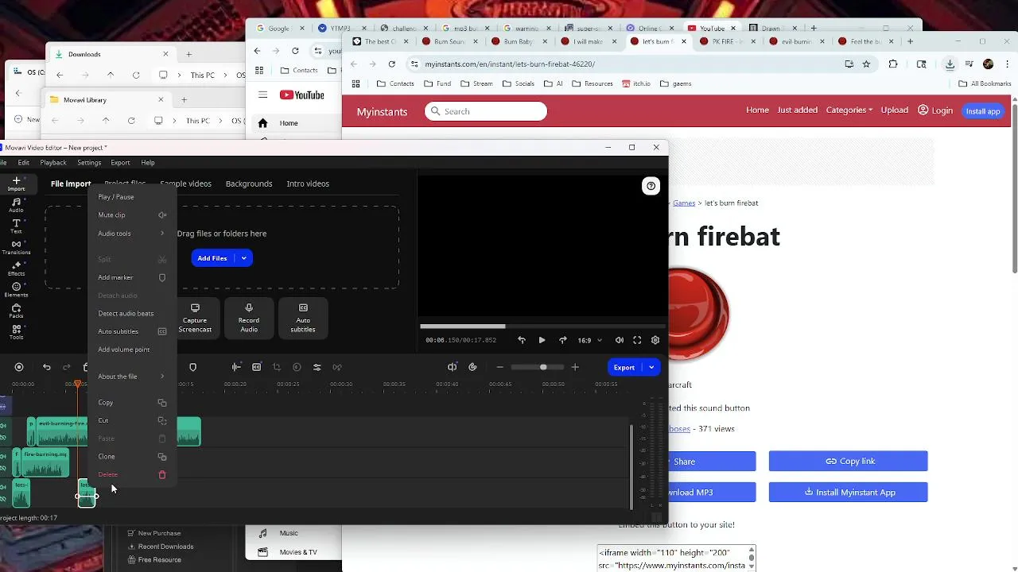Switch to Backgrounds tab
Screen dimensions: 1018x572
click(249, 184)
